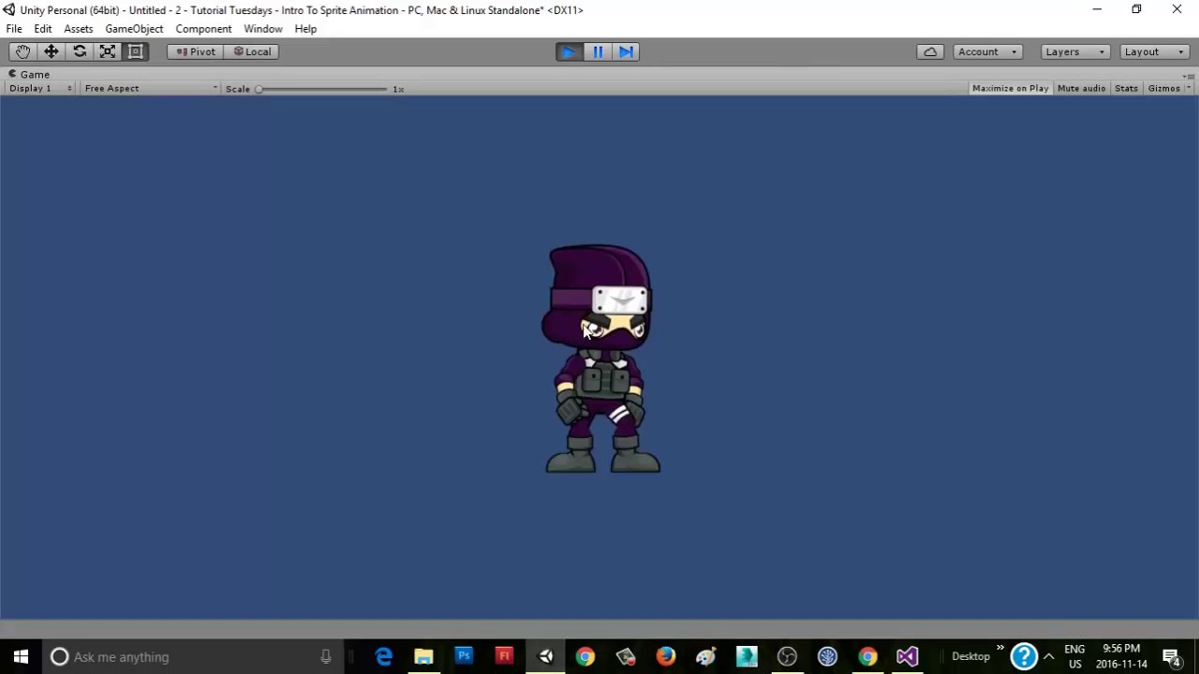Click the Cortana microphone icon
Screen dimensions: 1199x674
325,656
